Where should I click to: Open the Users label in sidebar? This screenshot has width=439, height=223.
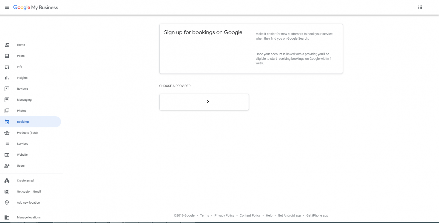[21, 166]
